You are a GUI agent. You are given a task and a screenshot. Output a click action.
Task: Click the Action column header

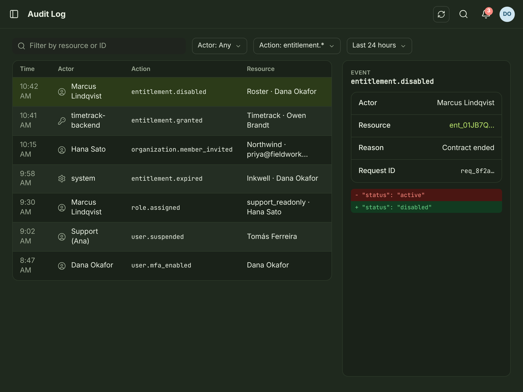tap(141, 69)
